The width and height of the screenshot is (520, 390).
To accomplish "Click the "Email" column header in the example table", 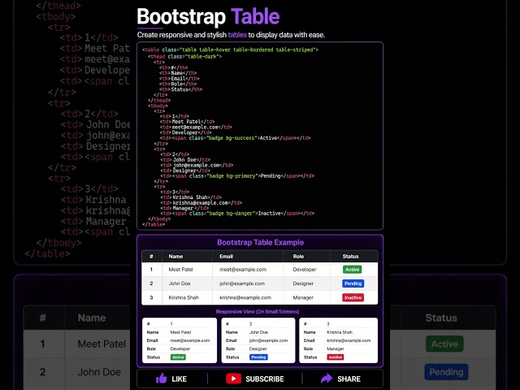I will click(226, 257).
